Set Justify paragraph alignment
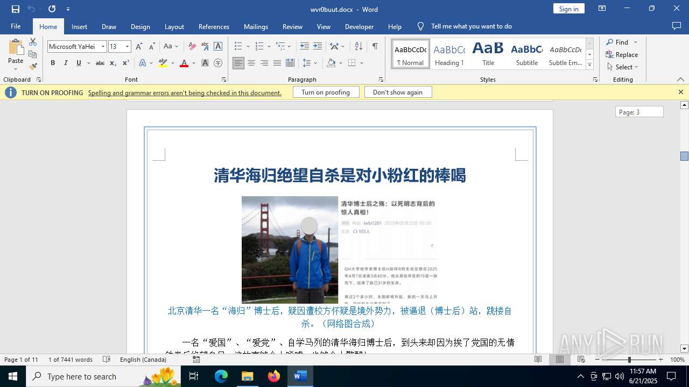 pyautogui.click(x=277, y=63)
